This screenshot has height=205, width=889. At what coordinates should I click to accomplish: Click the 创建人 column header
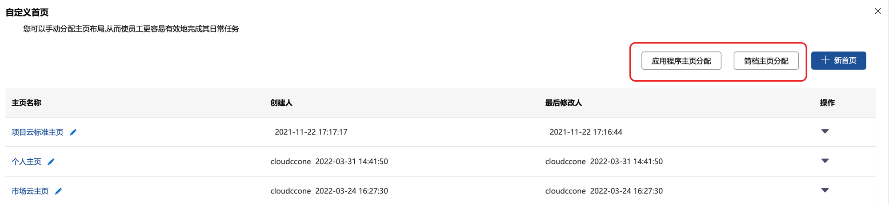tap(281, 103)
